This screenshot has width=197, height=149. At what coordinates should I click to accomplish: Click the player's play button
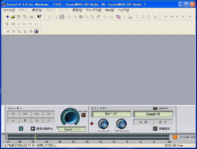click(13, 121)
